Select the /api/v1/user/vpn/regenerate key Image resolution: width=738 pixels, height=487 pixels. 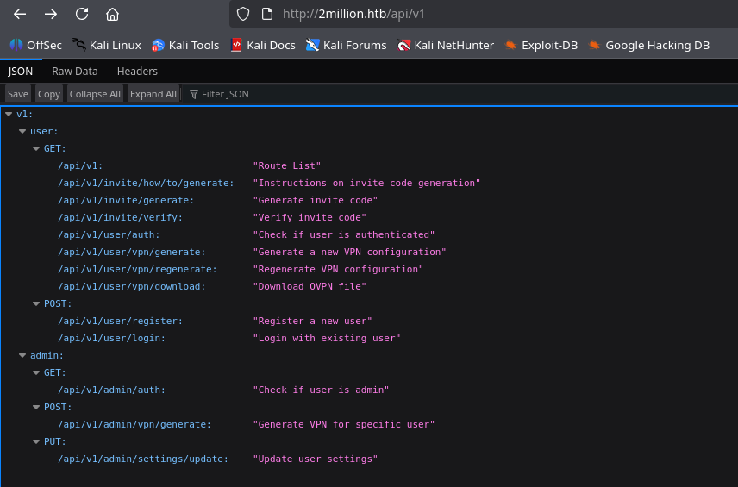tap(137, 269)
